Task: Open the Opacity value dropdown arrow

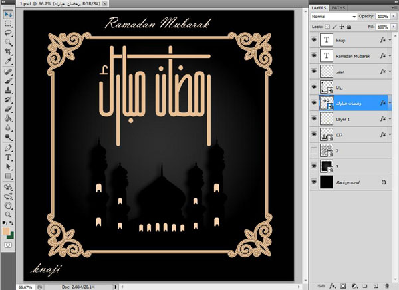Action: [x=393, y=16]
